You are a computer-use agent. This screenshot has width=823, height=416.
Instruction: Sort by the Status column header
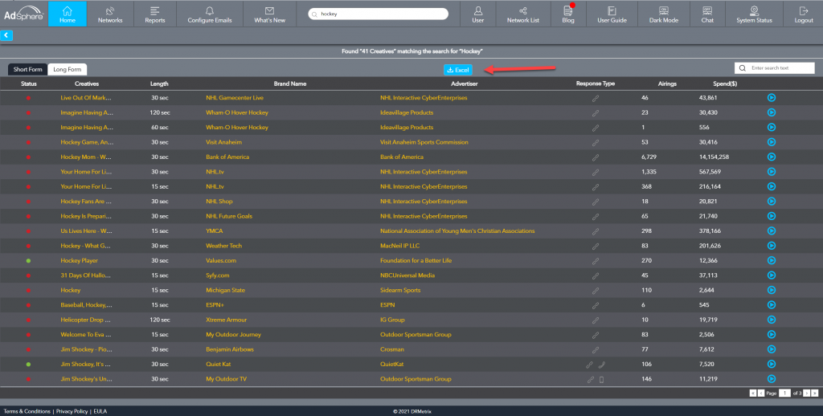point(29,84)
